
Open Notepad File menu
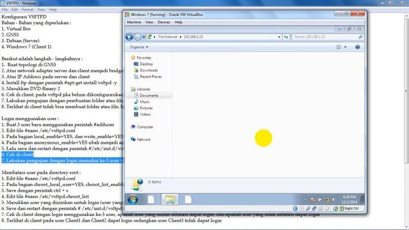(x=4, y=10)
